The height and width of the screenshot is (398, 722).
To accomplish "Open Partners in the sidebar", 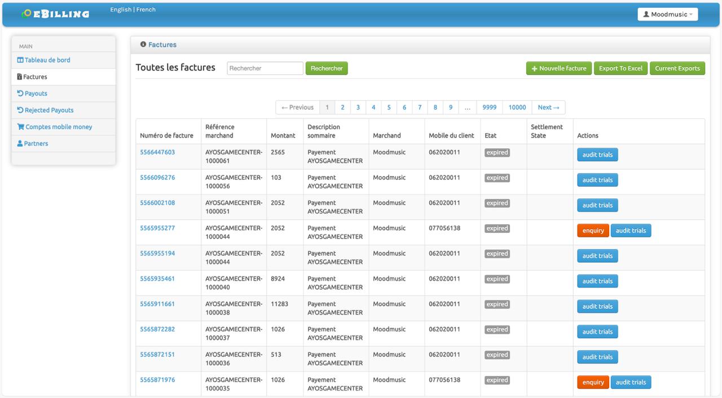I will 33,144.
